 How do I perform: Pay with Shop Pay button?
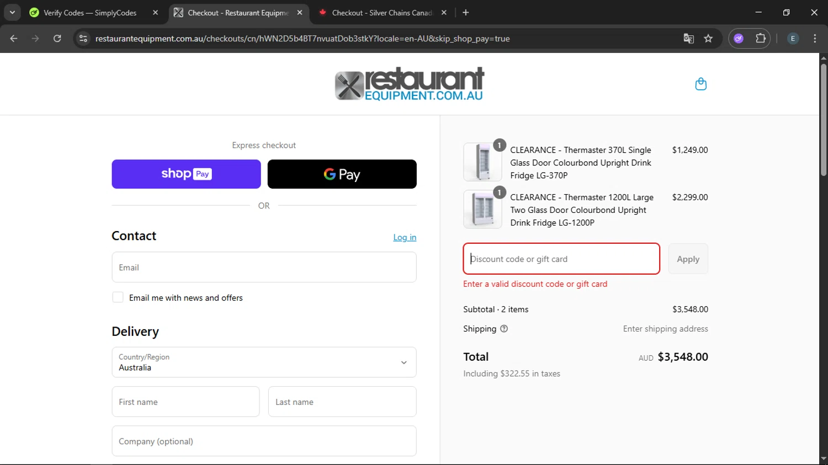click(x=186, y=174)
